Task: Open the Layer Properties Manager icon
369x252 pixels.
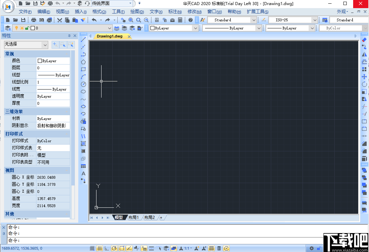Action: click(x=8, y=28)
